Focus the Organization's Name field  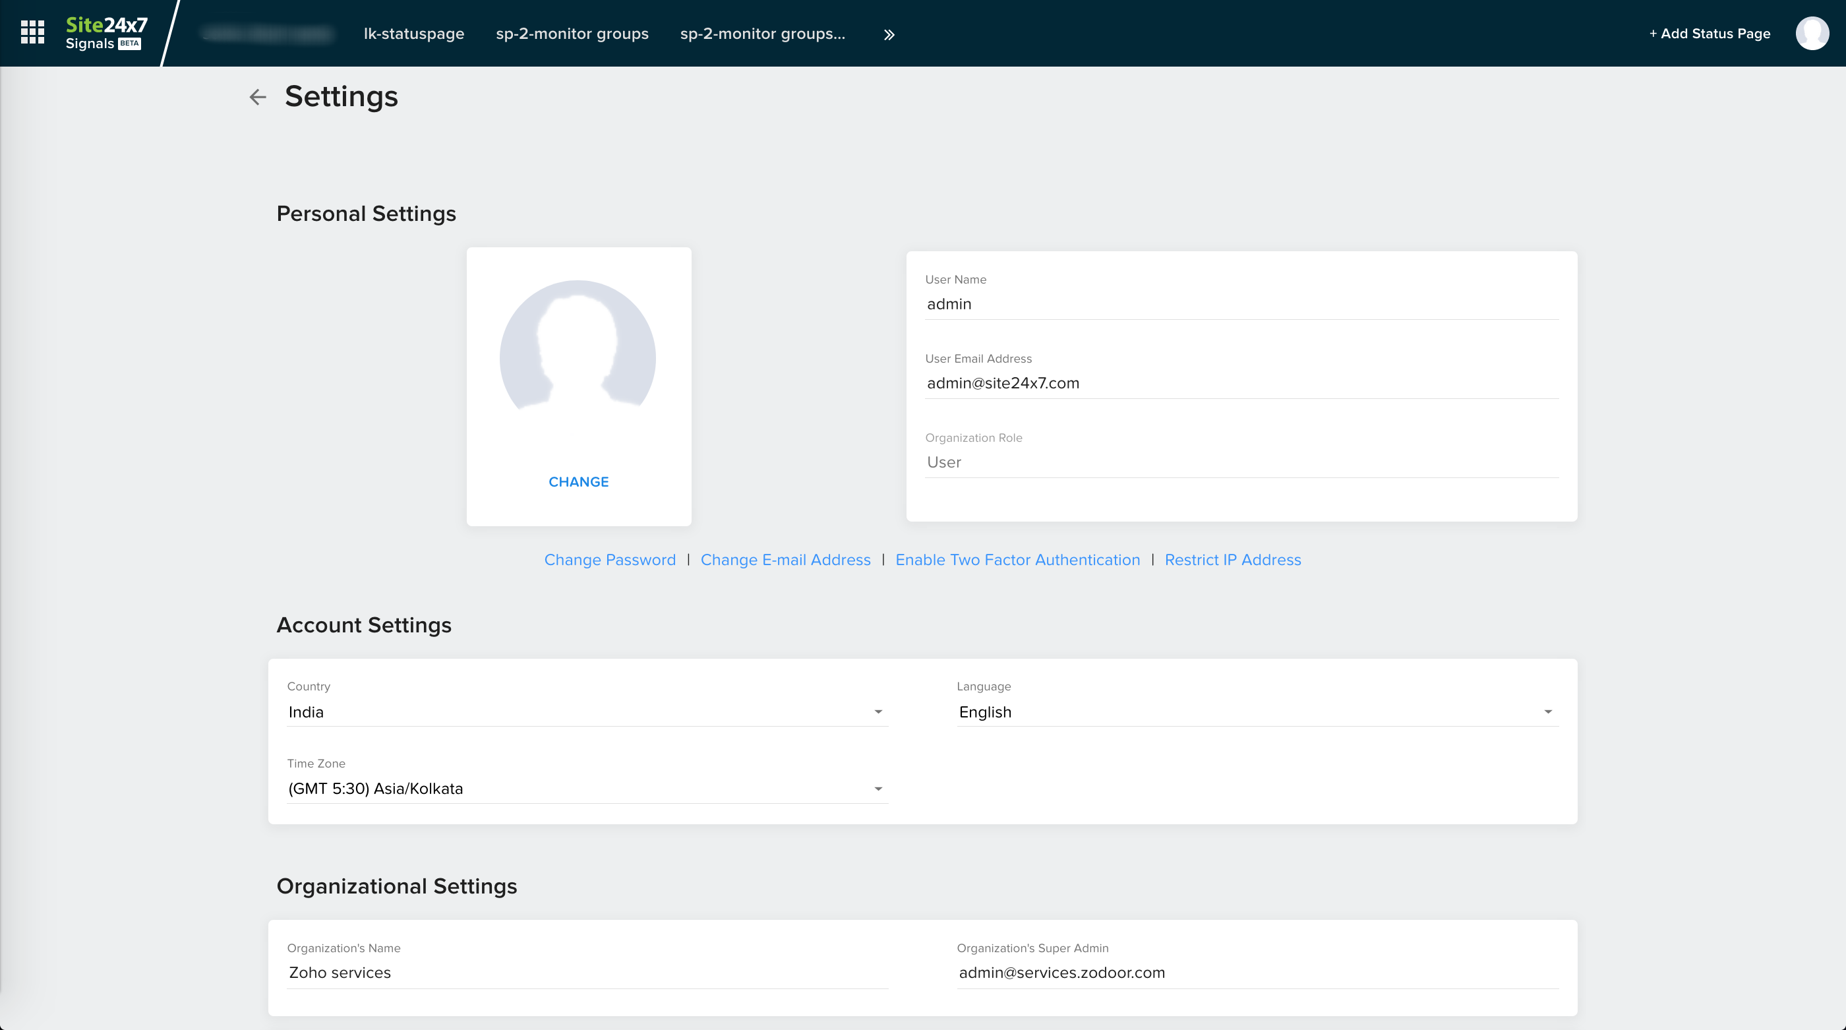586,973
